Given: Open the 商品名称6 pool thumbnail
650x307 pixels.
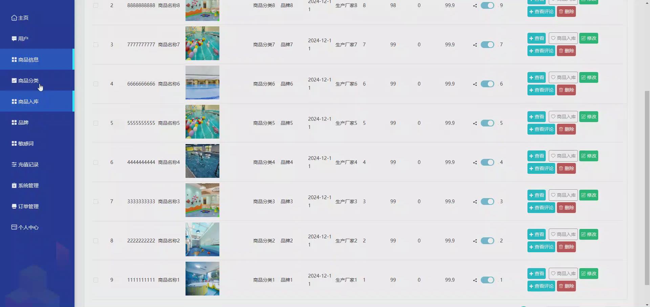Looking at the screenshot, I should pos(202,82).
